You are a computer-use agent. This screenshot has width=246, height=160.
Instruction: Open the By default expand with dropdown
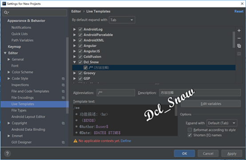[122, 20]
